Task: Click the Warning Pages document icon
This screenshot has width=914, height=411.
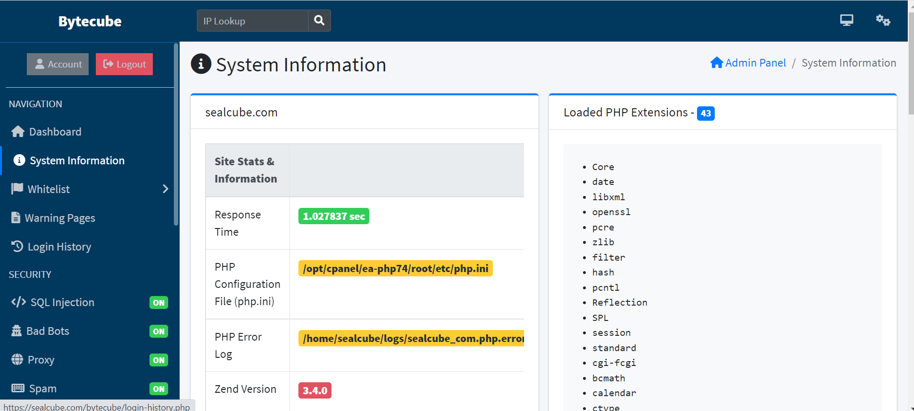Action: click(16, 218)
